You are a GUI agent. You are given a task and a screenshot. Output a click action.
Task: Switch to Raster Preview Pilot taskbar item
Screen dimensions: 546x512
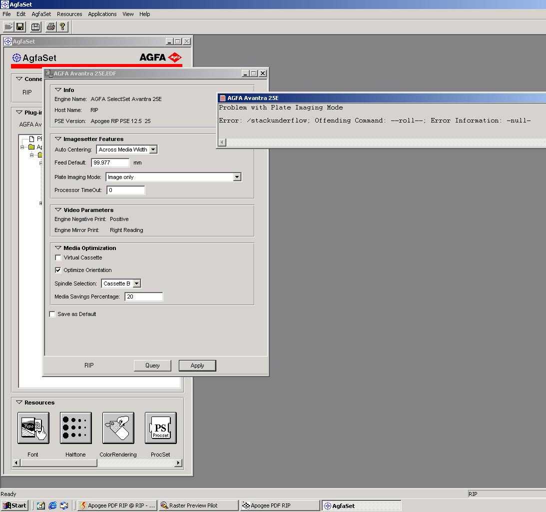click(199, 505)
